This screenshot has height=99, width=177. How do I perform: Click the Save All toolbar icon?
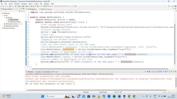tap(7, 6)
